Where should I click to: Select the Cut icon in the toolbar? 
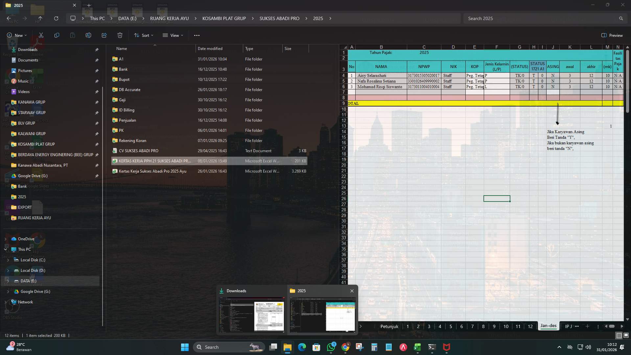pos(41,35)
